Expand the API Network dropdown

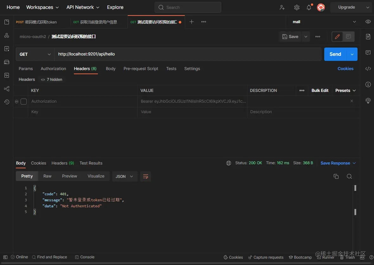(83, 7)
